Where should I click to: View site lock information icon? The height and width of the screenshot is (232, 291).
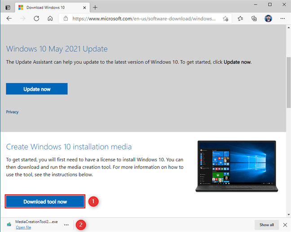click(x=66, y=18)
